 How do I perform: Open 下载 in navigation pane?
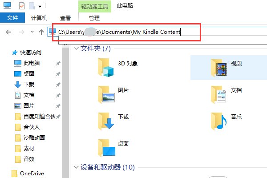click(x=29, y=84)
